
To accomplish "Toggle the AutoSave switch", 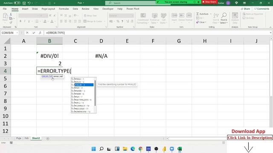I will click(17, 3).
